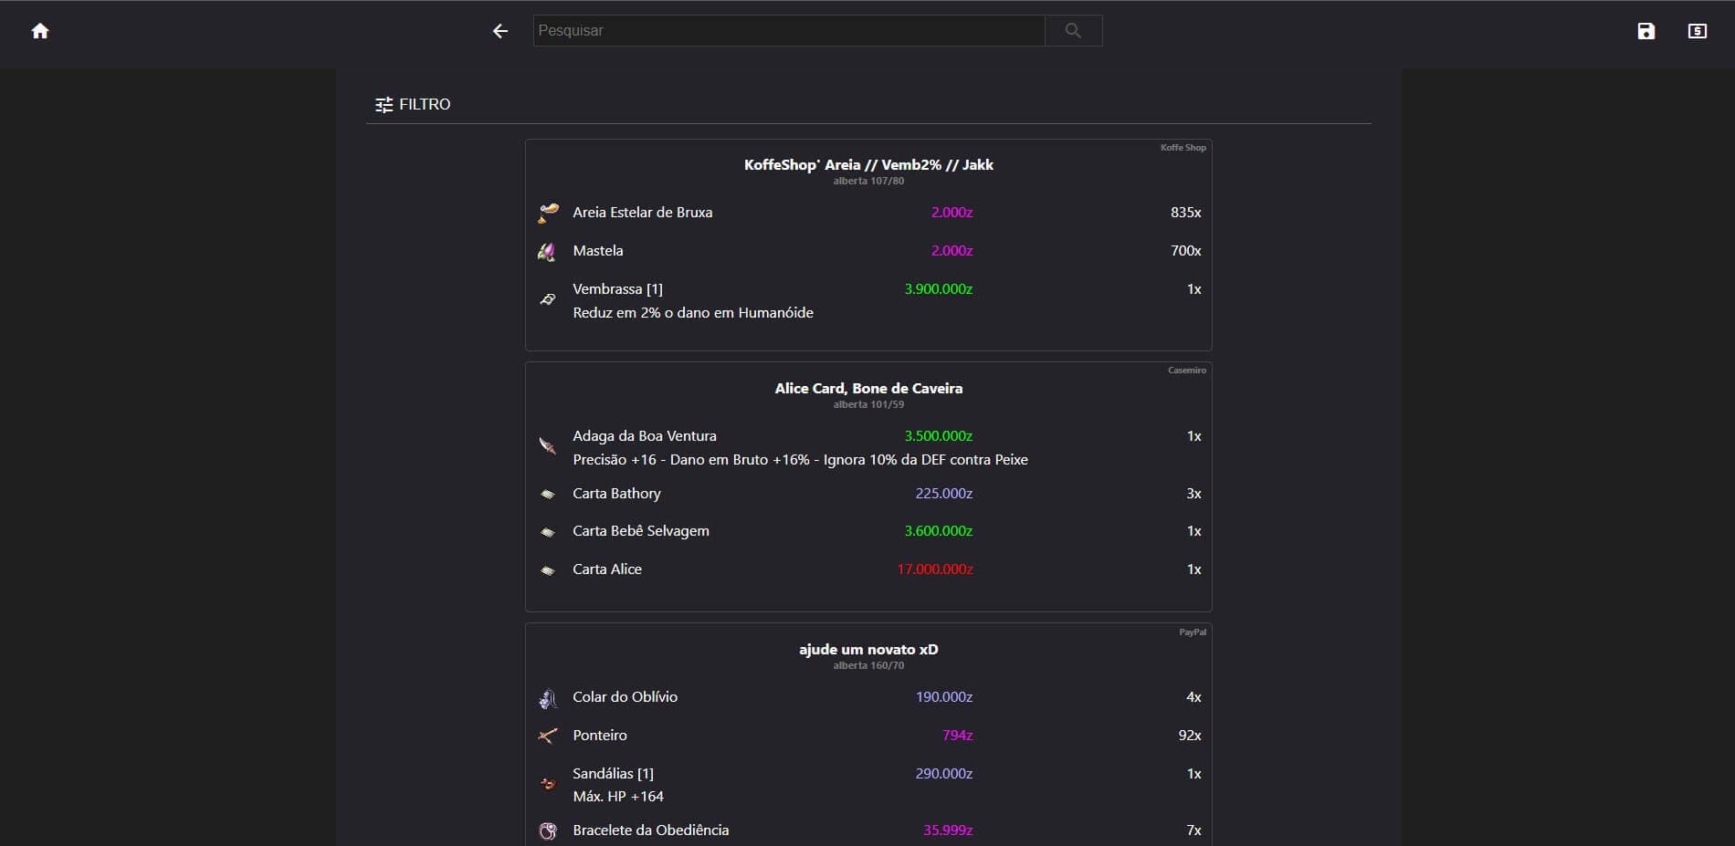Click the sliders icon next to FILTRO
This screenshot has height=846, width=1735.
(x=384, y=104)
